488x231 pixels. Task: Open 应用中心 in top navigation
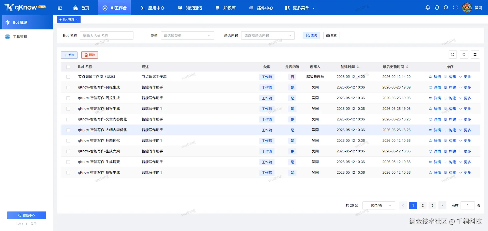click(152, 8)
